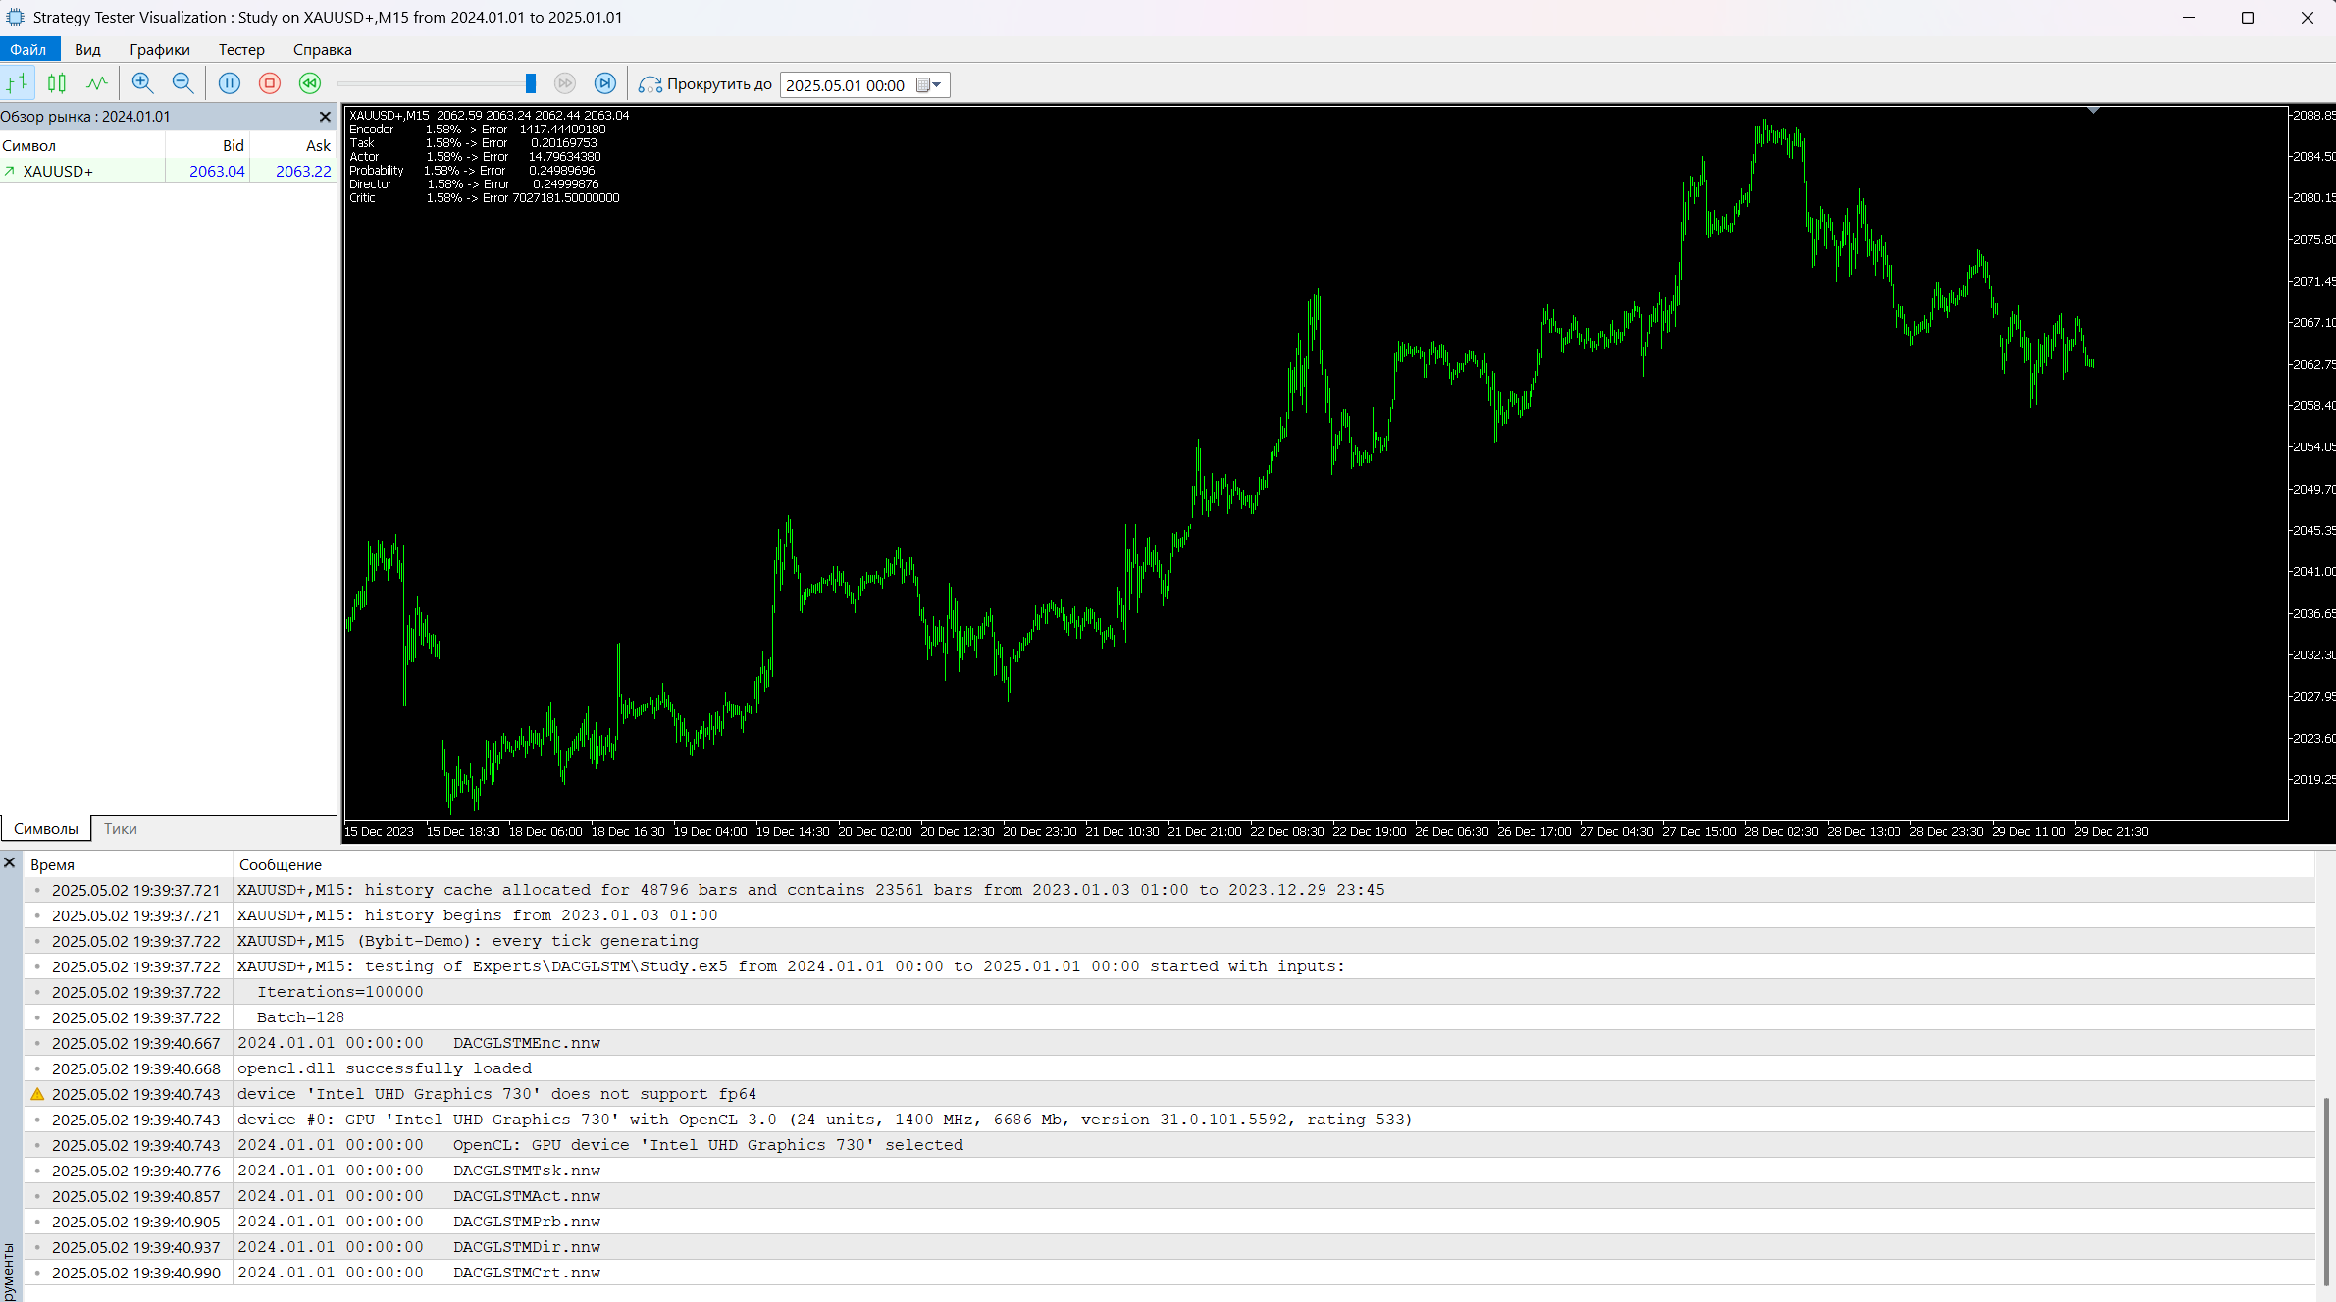Select the 'every tick generating' log row
This screenshot has height=1302, width=2336.
click(x=1169, y=941)
